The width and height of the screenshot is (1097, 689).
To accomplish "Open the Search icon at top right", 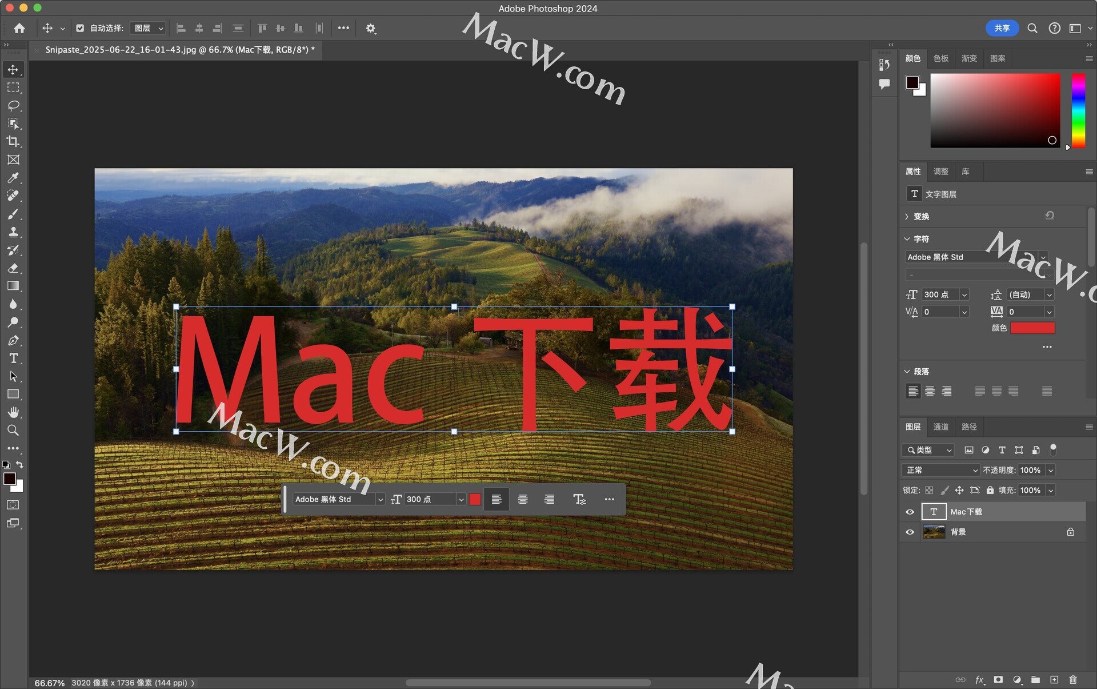I will tap(1032, 28).
